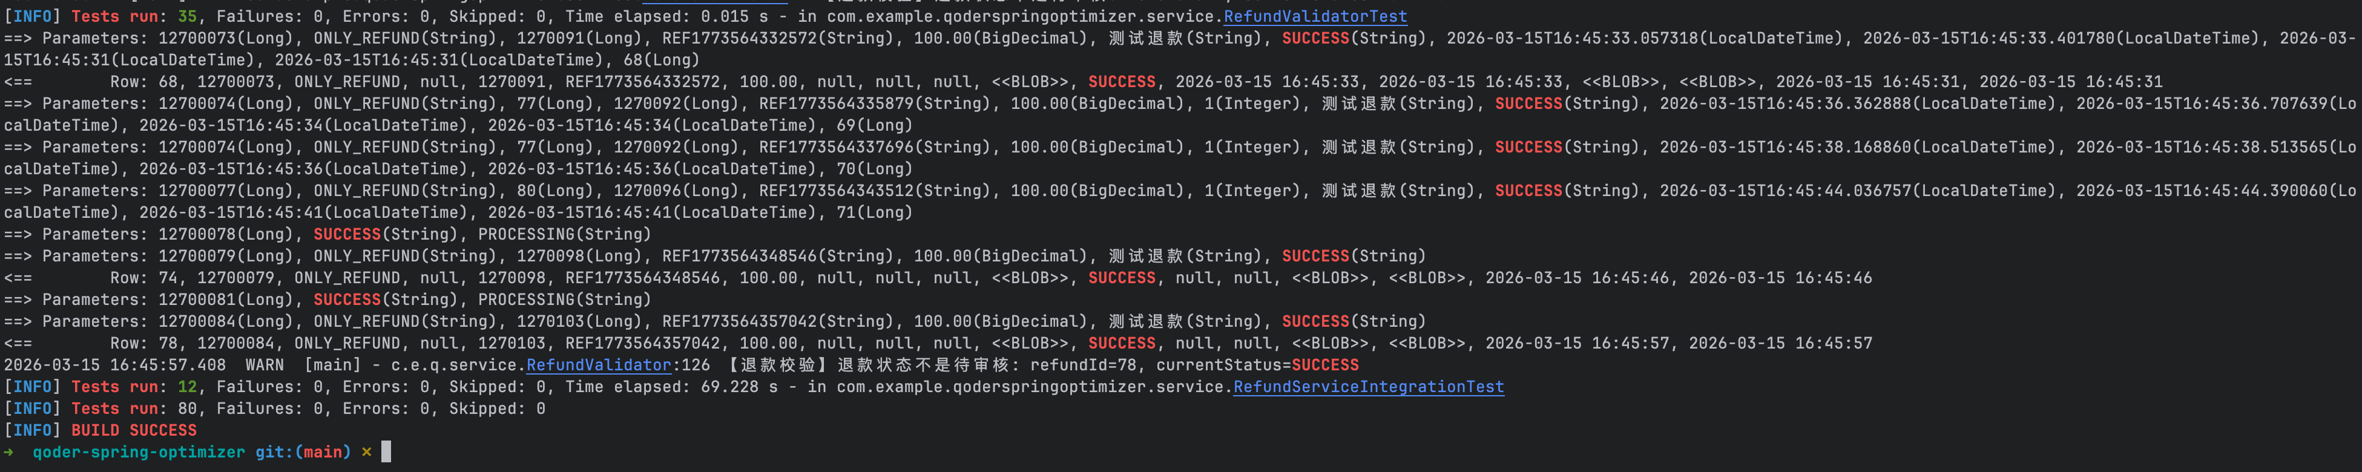
Task: Click the qoder-spring-optimizer directory name in prompt
Action: pyautogui.click(x=139, y=452)
